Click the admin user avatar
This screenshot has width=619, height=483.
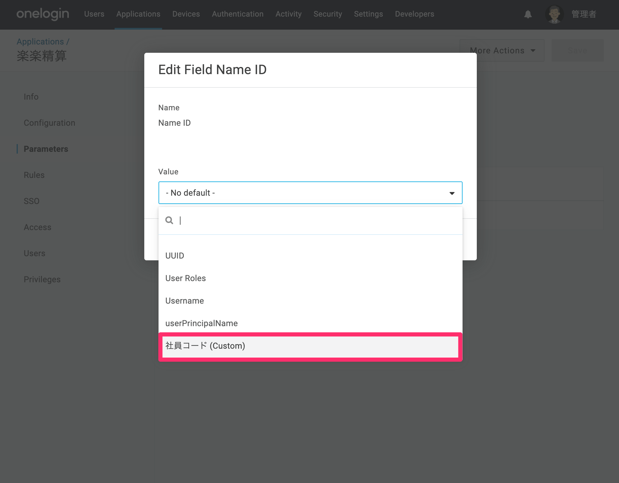coord(554,14)
